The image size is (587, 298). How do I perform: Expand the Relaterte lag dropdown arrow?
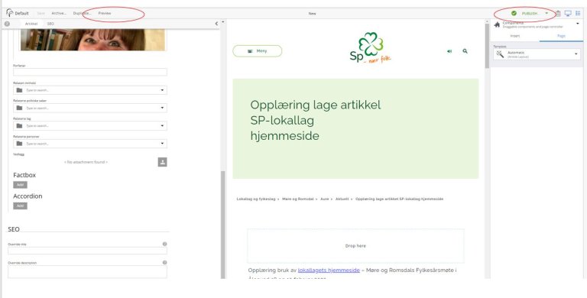[x=163, y=126]
